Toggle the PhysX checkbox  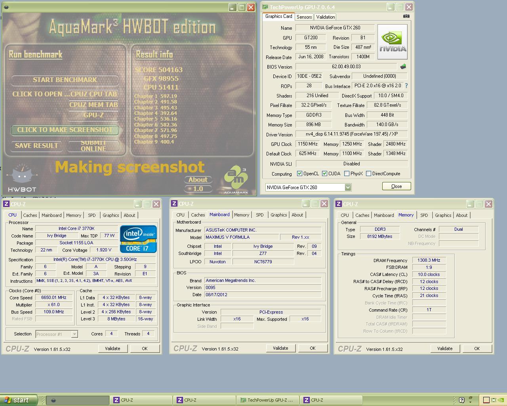[347, 174]
